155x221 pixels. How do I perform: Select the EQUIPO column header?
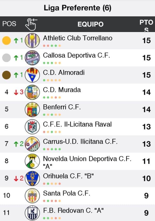(x=90, y=24)
